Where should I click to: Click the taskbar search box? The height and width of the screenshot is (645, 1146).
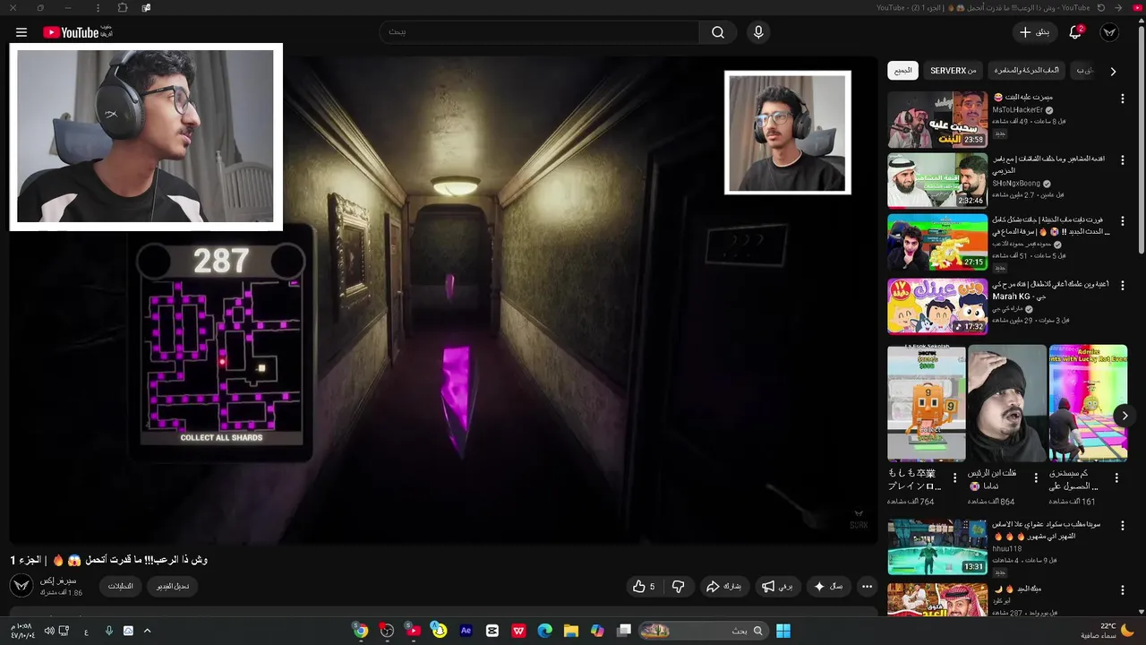(705, 631)
